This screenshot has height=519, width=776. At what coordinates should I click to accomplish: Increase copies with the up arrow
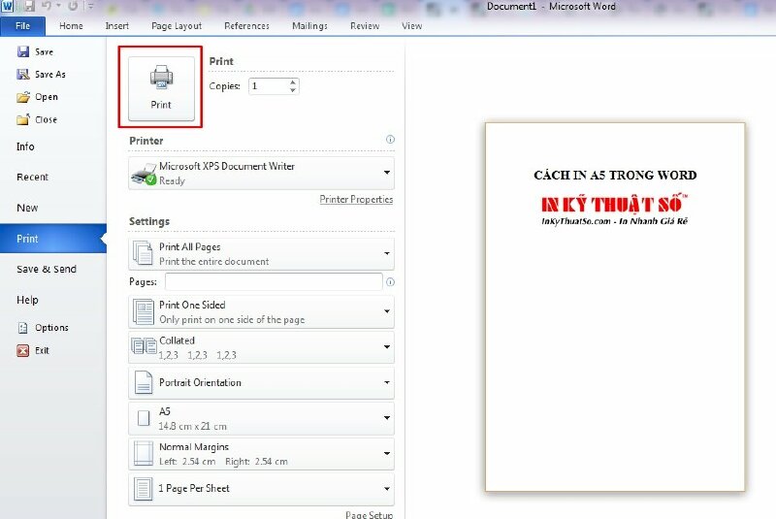[x=293, y=82]
